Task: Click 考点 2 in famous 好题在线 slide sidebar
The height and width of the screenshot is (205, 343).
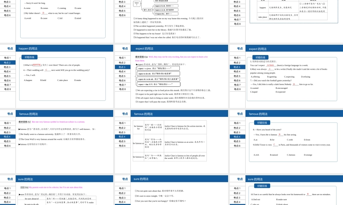Action: (237, 128)
